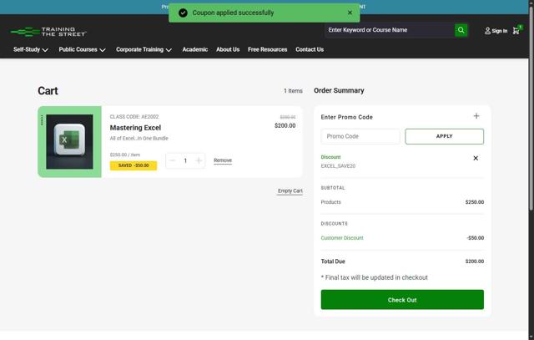Open the Academic page

194,49
